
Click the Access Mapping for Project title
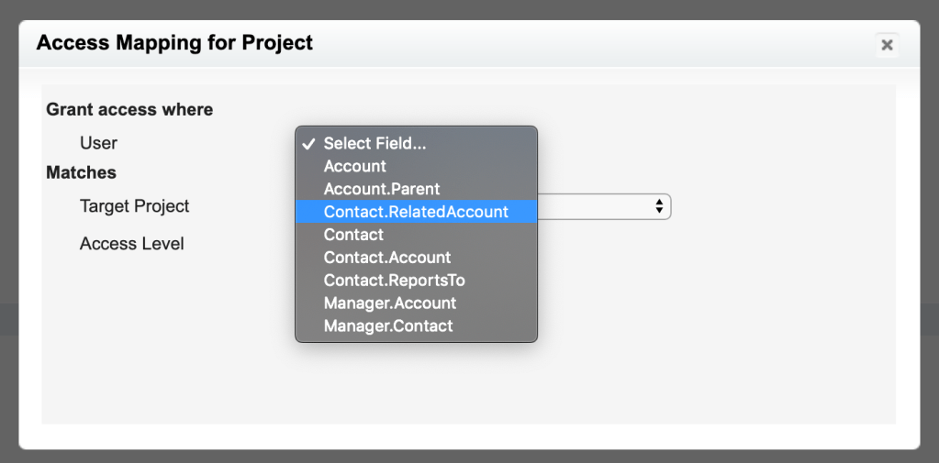tap(174, 43)
